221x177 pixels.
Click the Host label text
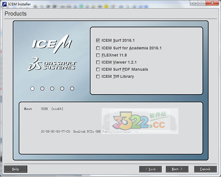point(28,109)
